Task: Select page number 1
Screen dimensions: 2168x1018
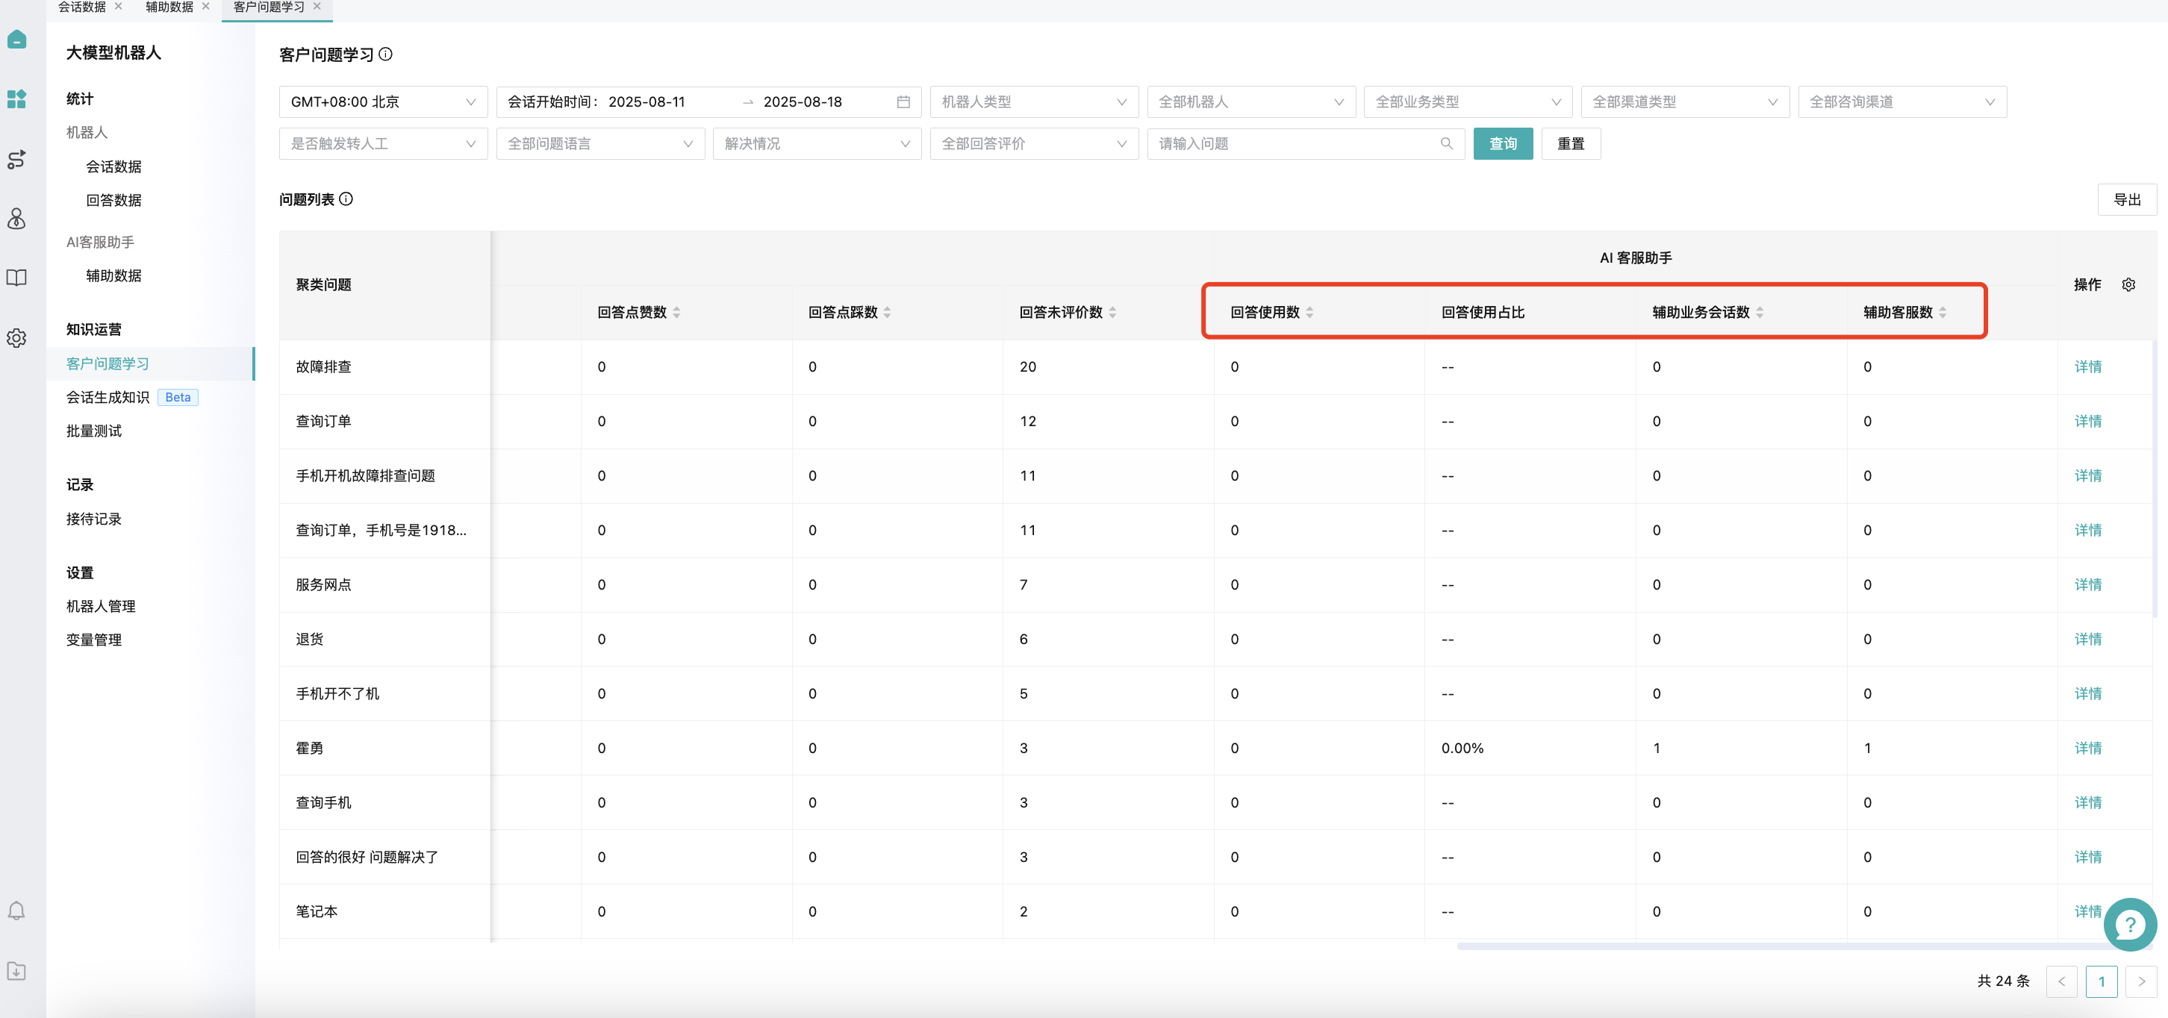Action: click(x=2102, y=982)
